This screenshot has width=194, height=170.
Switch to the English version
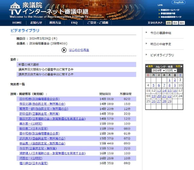(x=178, y=2)
